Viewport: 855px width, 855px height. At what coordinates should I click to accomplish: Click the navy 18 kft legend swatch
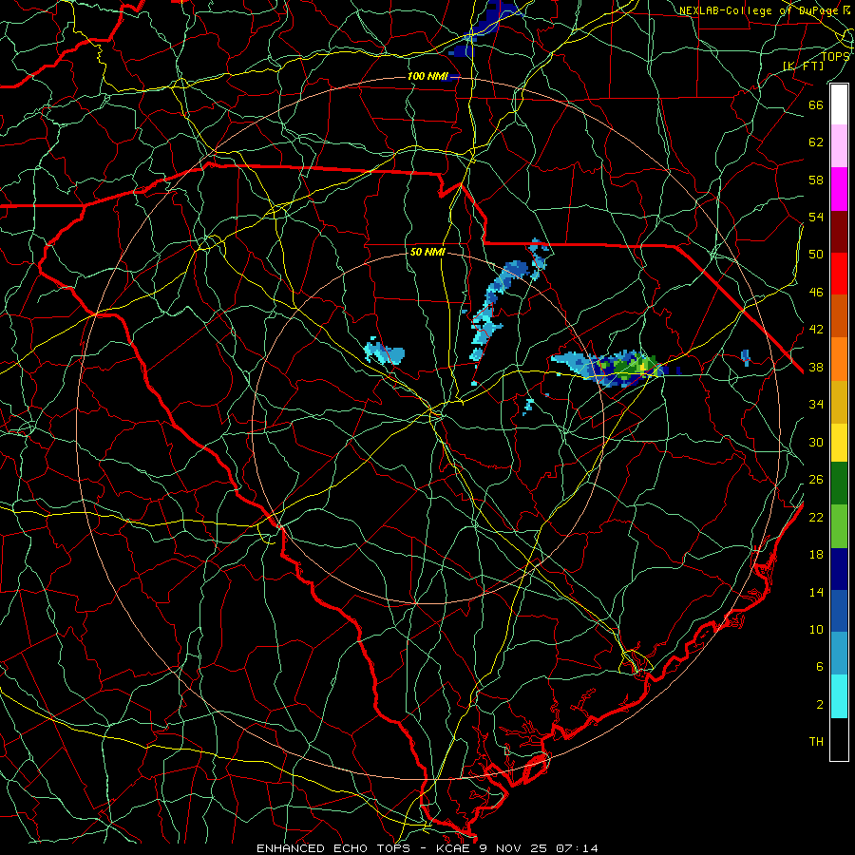pos(839,569)
